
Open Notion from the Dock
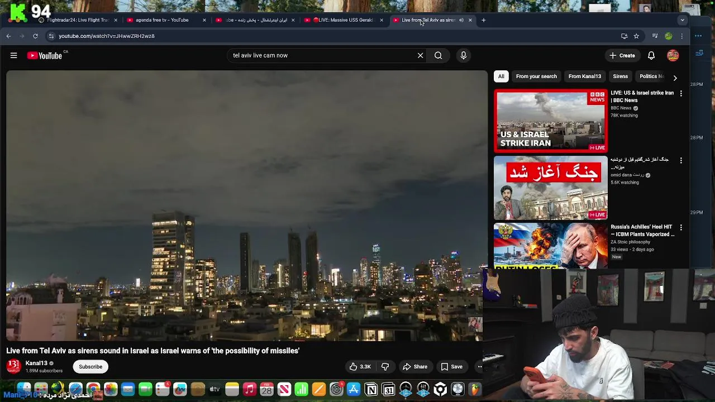[371, 389]
